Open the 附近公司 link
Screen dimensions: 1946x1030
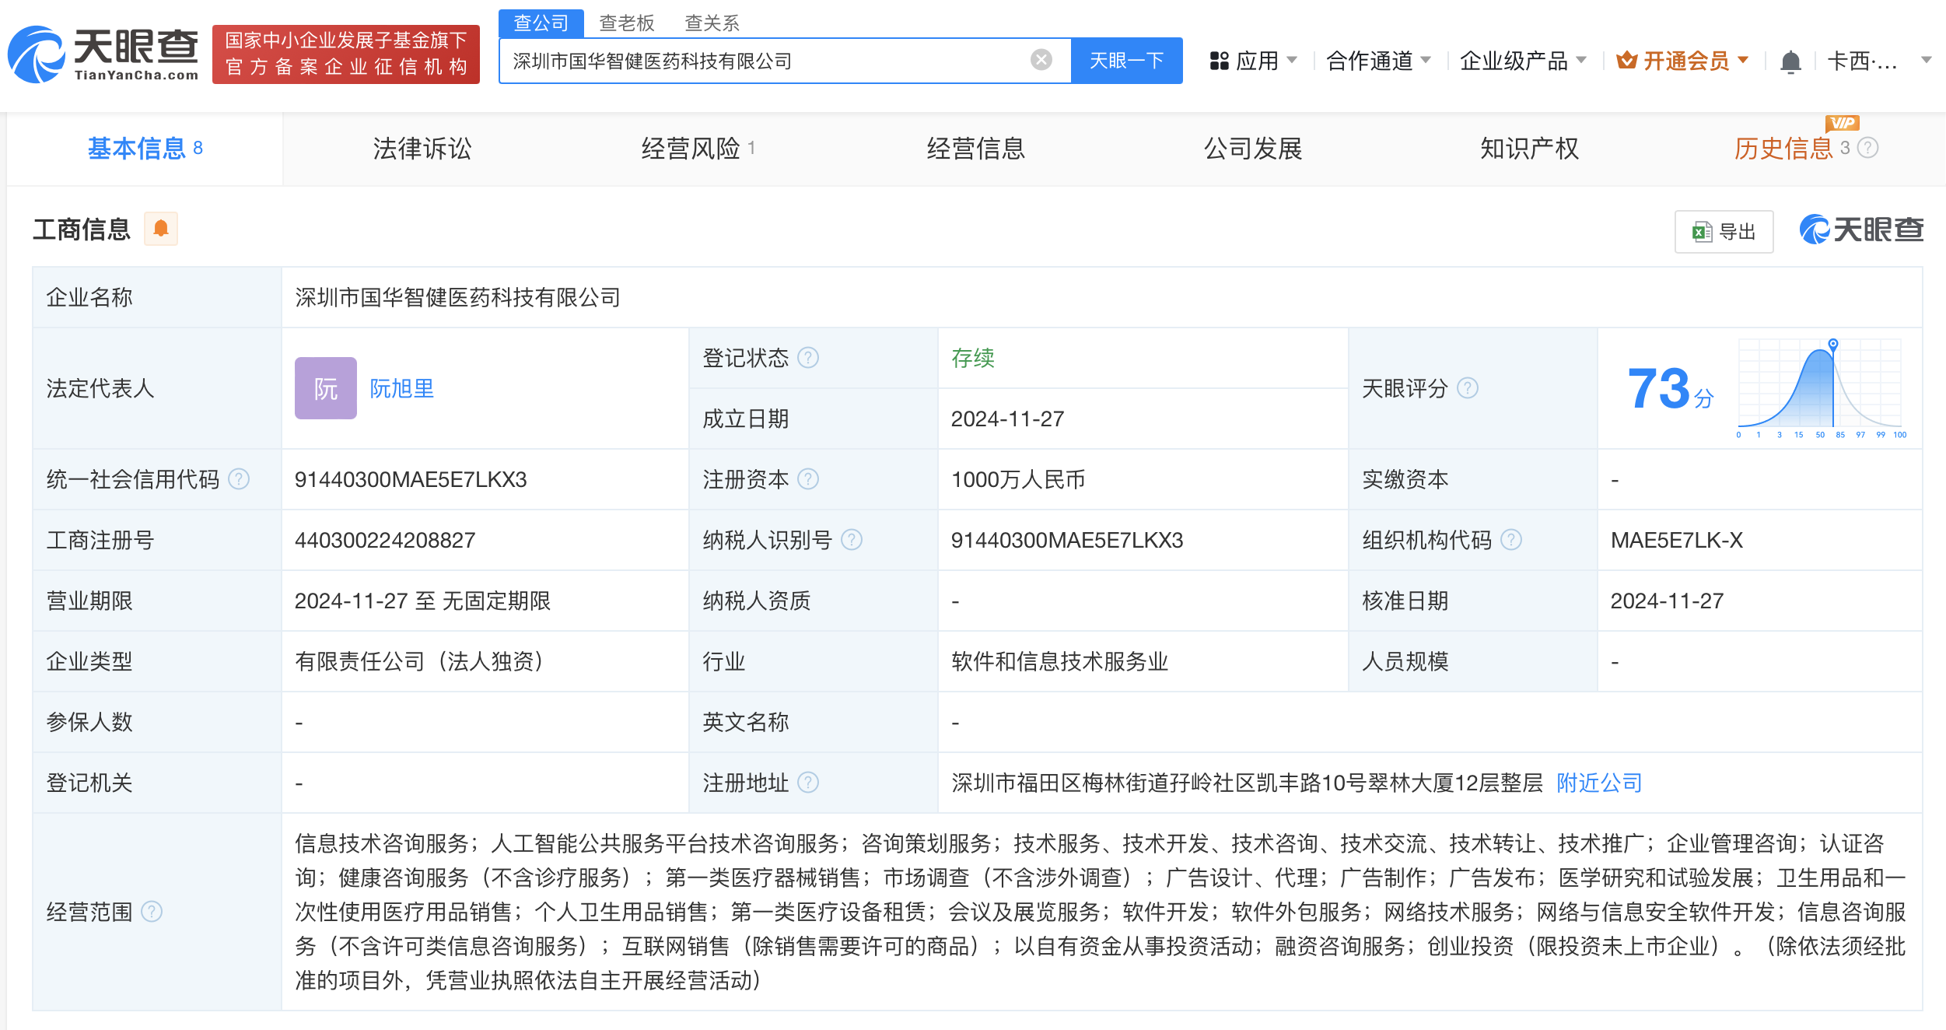(x=1598, y=783)
